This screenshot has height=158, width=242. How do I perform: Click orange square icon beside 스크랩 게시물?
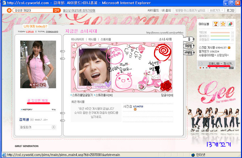point(229,48)
